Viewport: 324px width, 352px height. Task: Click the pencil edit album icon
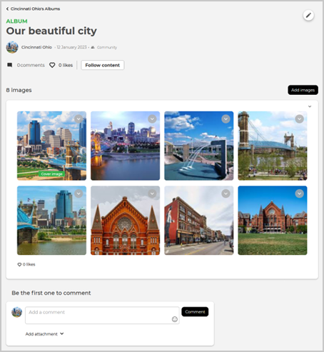(x=308, y=15)
